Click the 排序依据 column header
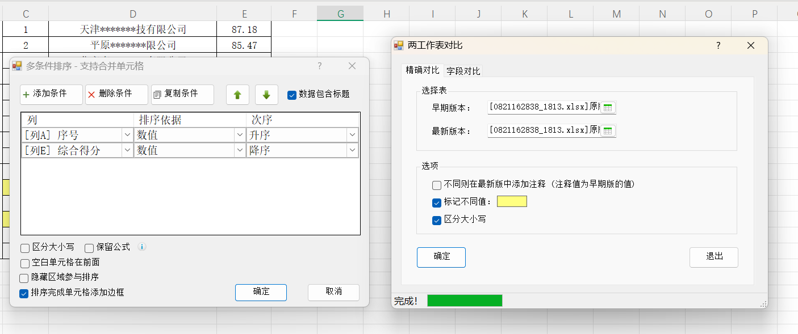The image size is (798, 334). [190, 120]
